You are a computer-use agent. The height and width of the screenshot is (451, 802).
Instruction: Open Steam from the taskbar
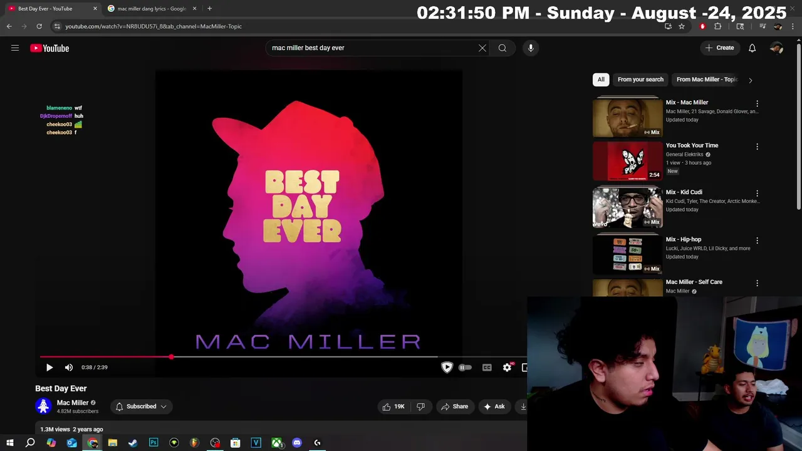(133, 443)
